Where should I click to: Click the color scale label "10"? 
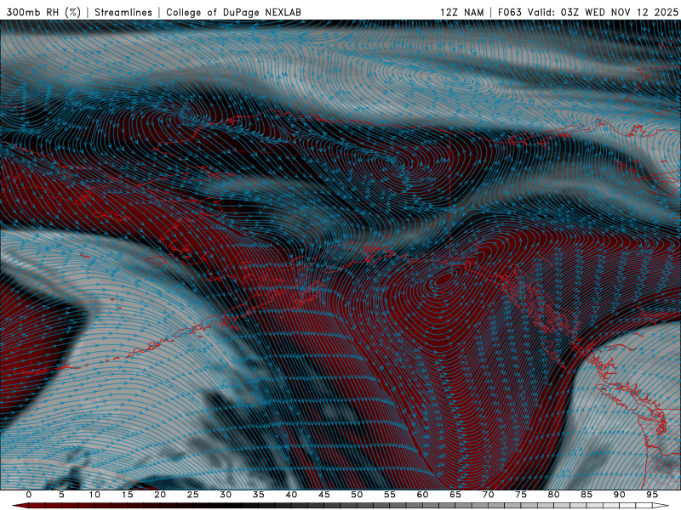click(94, 495)
